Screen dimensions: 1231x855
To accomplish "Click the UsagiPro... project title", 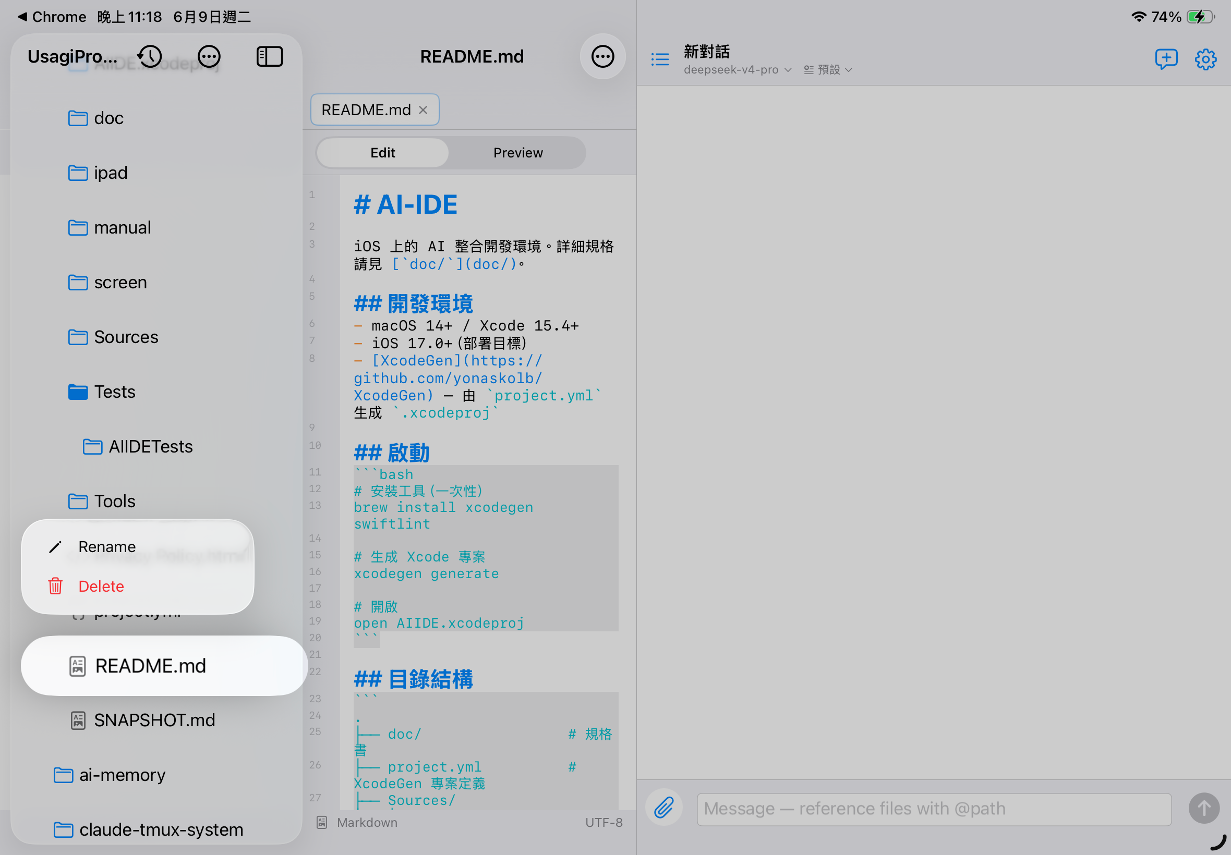I will [73, 56].
